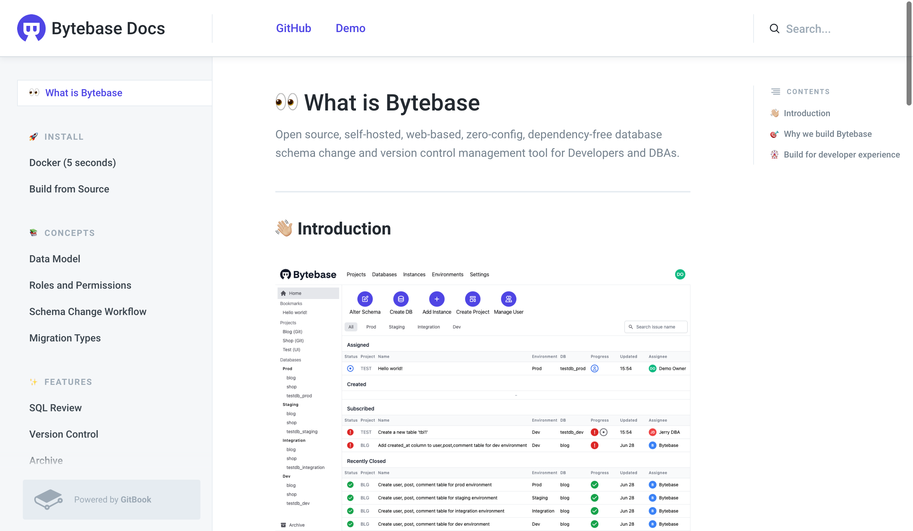Click the green DO avatar
The height and width of the screenshot is (531, 913).
[680, 274]
